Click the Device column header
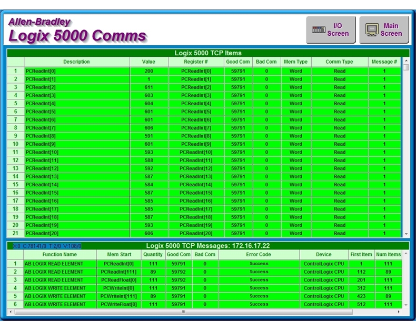 [x=324, y=254]
